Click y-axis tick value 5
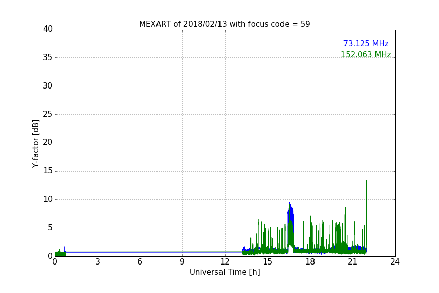 pyautogui.click(x=50, y=228)
